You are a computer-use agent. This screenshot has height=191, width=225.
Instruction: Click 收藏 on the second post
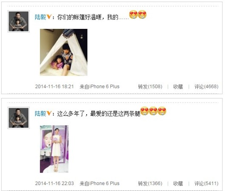[178, 183]
